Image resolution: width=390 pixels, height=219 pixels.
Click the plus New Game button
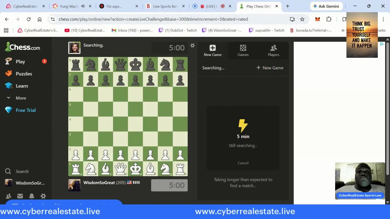[x=270, y=68]
